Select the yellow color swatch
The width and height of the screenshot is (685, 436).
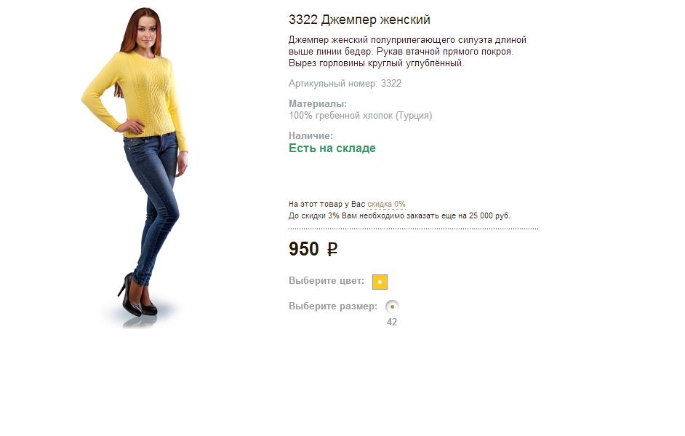(380, 282)
